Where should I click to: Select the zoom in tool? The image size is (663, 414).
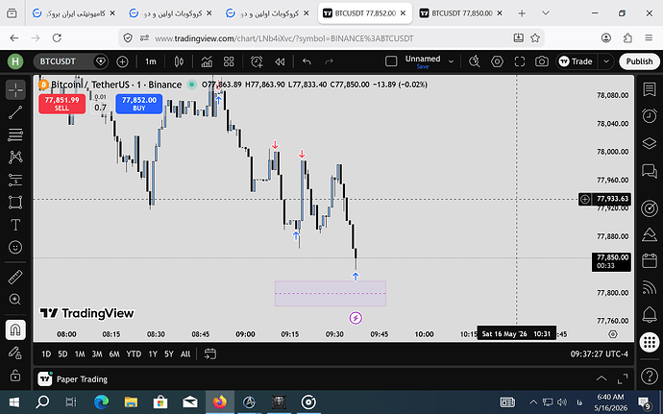click(15, 300)
